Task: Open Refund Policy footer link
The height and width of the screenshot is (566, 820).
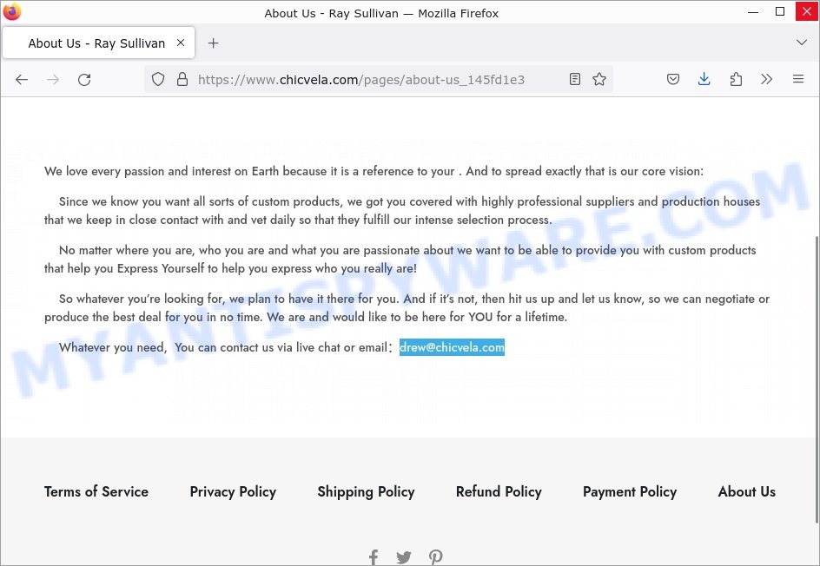Action: [x=499, y=492]
